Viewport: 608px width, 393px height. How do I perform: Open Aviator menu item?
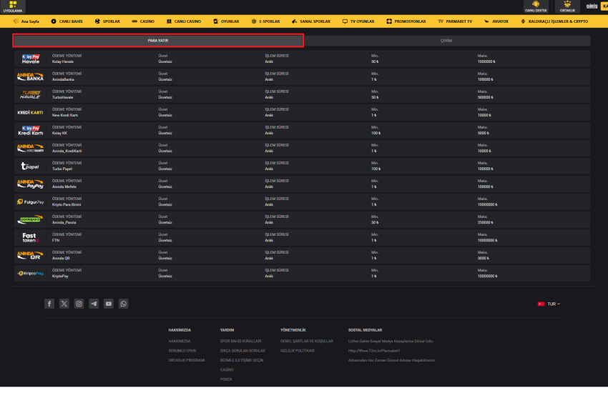click(x=496, y=21)
